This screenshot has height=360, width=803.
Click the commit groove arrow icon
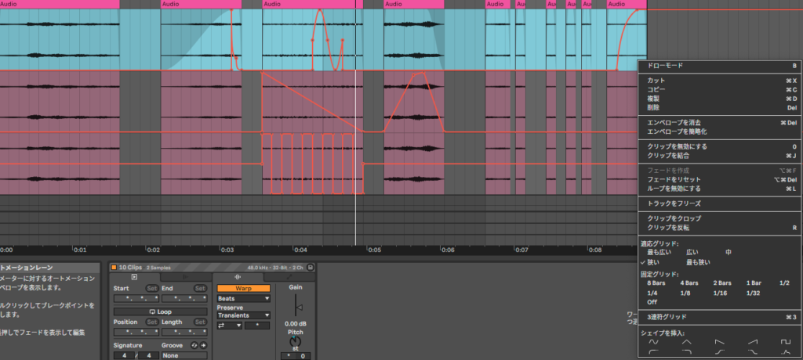[204, 344]
